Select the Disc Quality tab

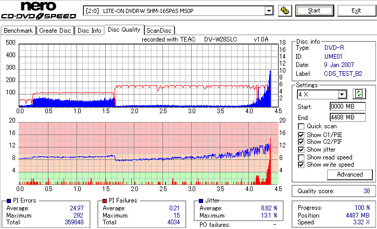pyautogui.click(x=124, y=30)
